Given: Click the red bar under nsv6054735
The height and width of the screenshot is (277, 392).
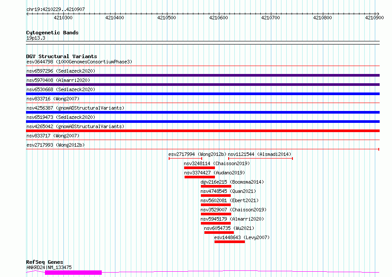Looking at the screenshot, I should click(219, 233).
